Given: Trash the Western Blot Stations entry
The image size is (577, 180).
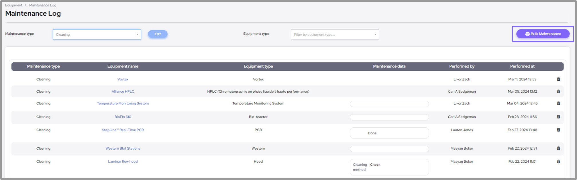Looking at the screenshot, I should pos(558,148).
